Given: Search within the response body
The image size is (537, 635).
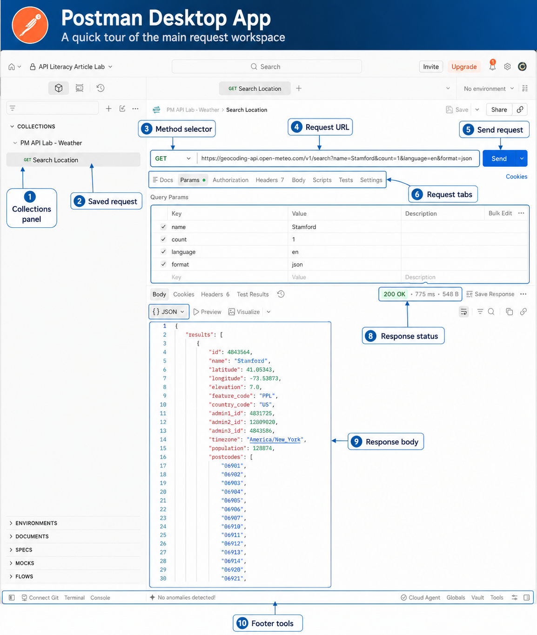Looking at the screenshot, I should pyautogui.click(x=491, y=312).
